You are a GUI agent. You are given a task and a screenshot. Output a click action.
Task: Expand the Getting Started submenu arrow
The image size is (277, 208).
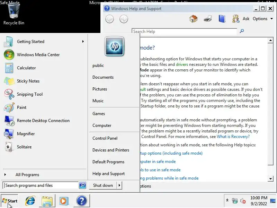tap(83, 41)
